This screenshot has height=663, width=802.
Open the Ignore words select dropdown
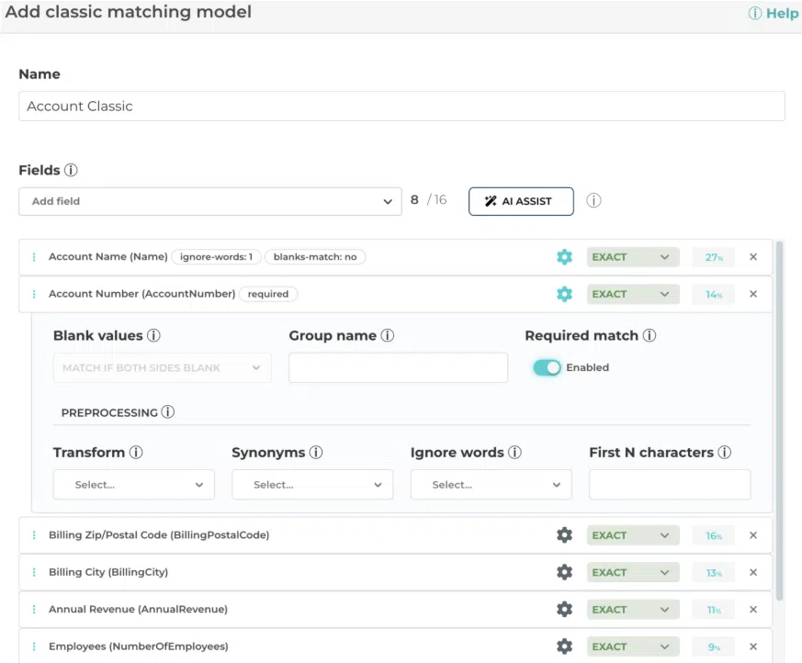(x=491, y=485)
